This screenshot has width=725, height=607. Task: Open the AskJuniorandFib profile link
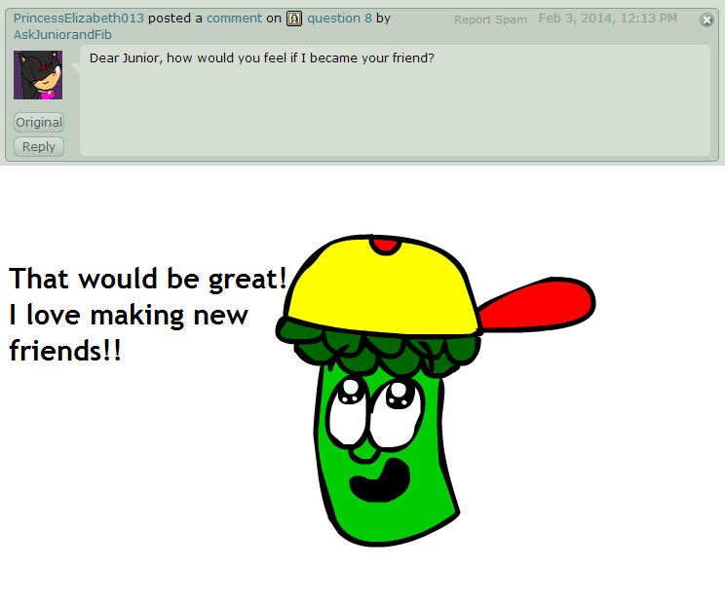62,35
